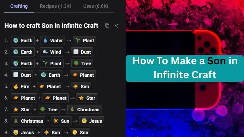Select the Fire element chip

pos(21,86)
